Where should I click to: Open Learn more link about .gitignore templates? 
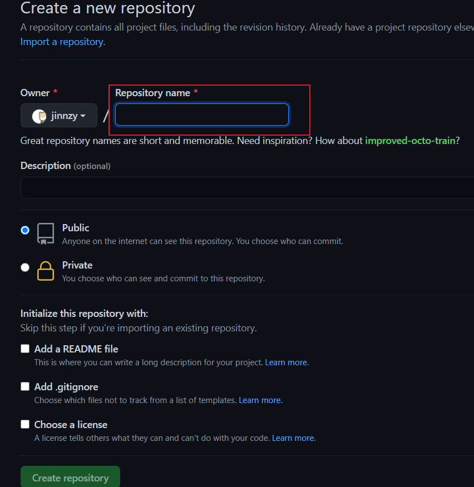pos(260,400)
